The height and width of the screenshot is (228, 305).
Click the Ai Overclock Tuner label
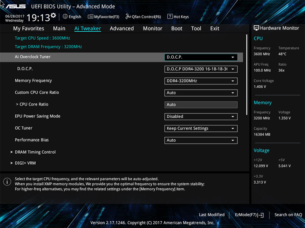pyautogui.click(x=33, y=57)
